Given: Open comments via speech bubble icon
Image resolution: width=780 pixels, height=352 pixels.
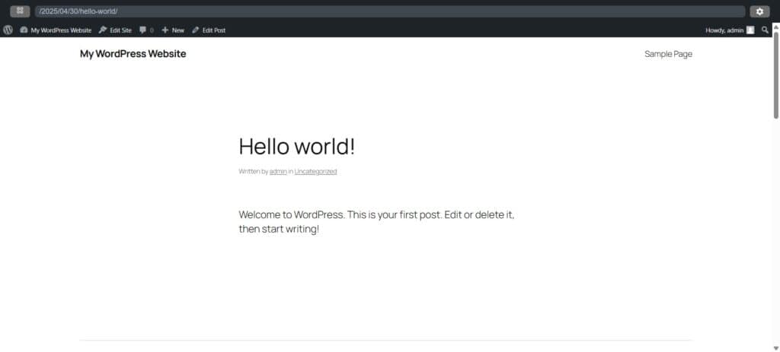Looking at the screenshot, I should pyautogui.click(x=142, y=30).
